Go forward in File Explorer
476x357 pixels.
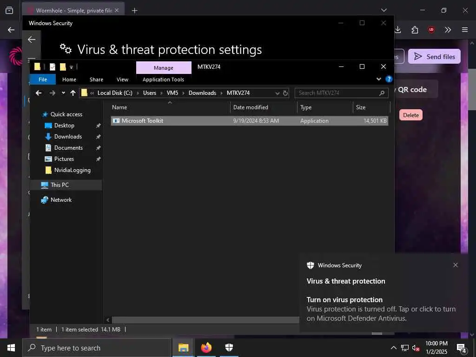coord(52,93)
